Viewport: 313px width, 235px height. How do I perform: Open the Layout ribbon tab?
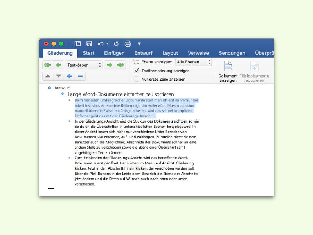tap(170, 53)
